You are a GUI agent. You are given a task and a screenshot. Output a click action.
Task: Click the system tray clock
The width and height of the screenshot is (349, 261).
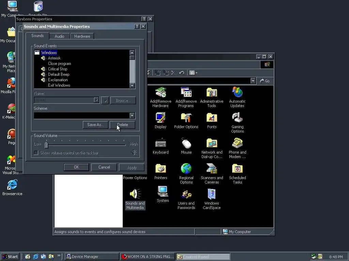click(336, 257)
